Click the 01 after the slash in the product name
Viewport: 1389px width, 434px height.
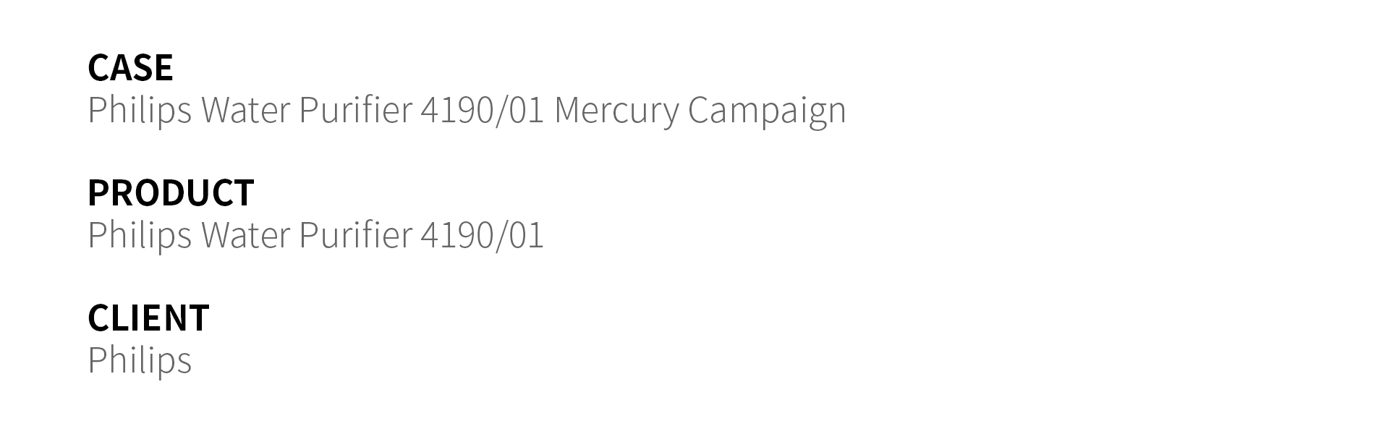pyautogui.click(x=527, y=235)
